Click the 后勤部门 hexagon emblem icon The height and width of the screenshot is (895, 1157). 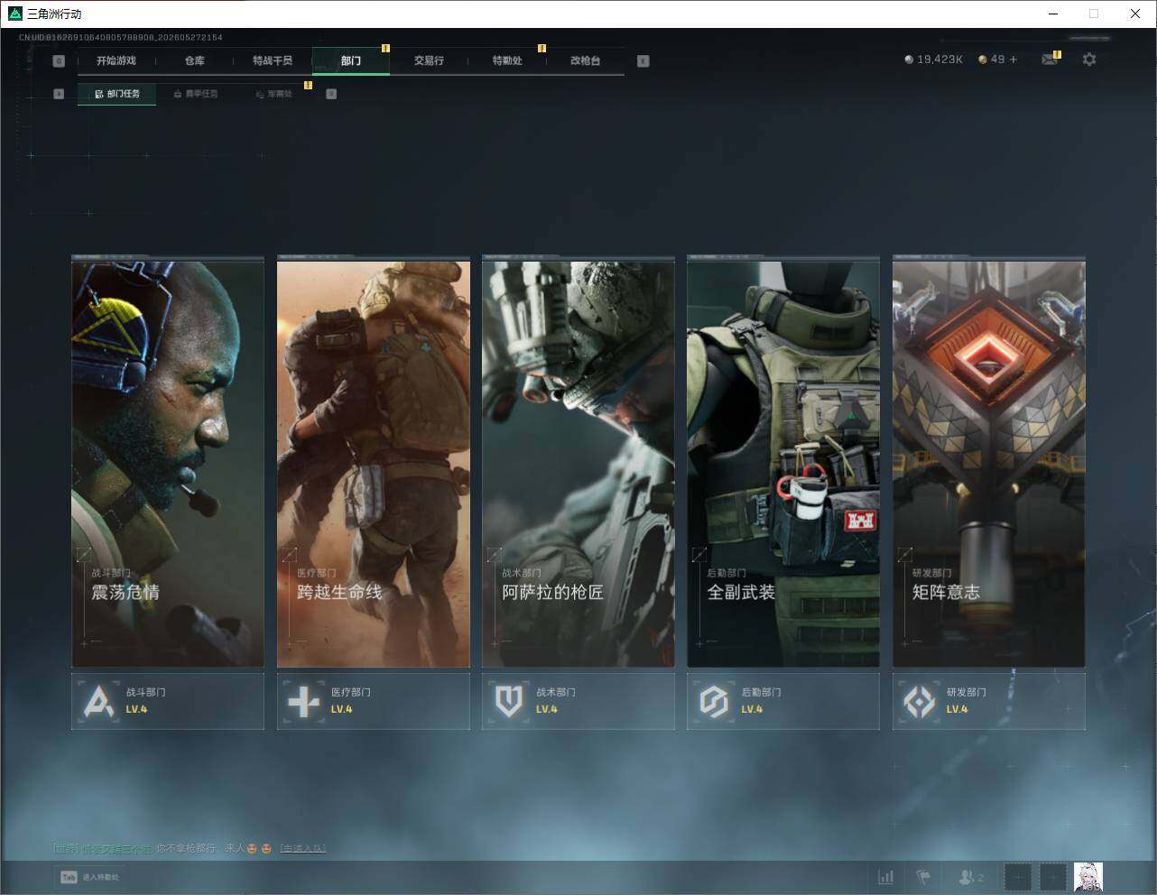714,701
